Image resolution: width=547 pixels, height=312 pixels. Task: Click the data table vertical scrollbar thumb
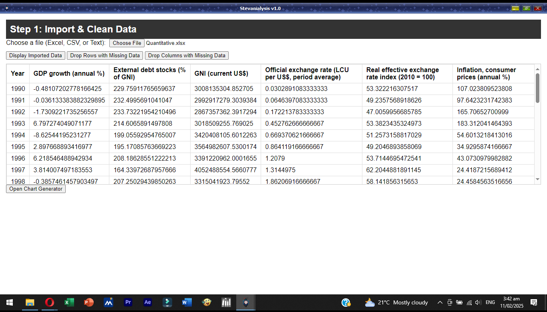pyautogui.click(x=537, y=88)
